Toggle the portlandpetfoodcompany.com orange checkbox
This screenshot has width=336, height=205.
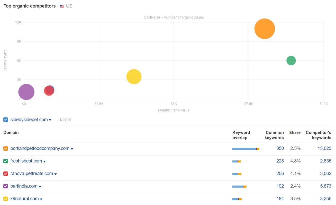point(6,149)
